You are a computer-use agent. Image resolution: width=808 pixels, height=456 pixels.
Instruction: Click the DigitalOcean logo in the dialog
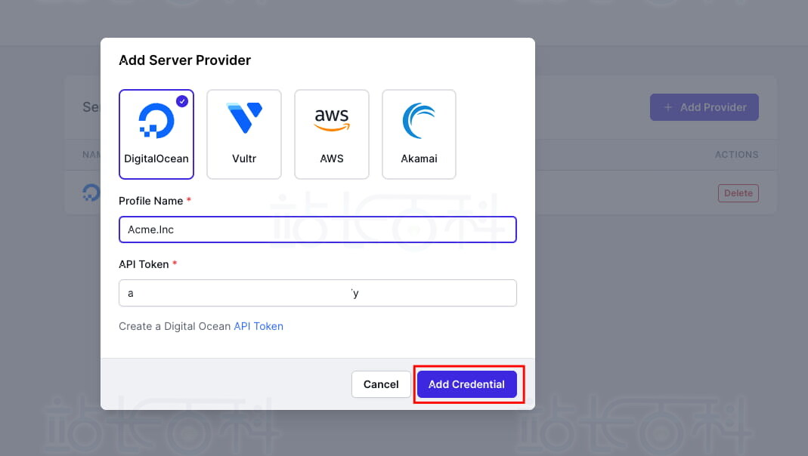tap(156, 121)
